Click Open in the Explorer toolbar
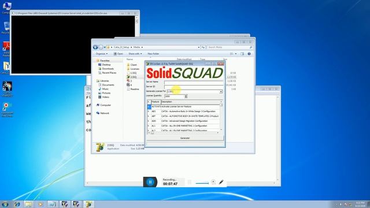 click(x=118, y=54)
